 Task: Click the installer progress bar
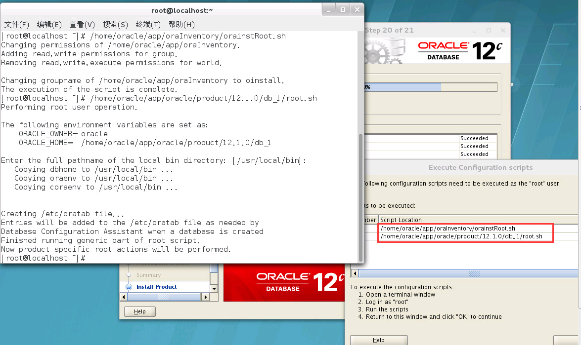[431, 87]
